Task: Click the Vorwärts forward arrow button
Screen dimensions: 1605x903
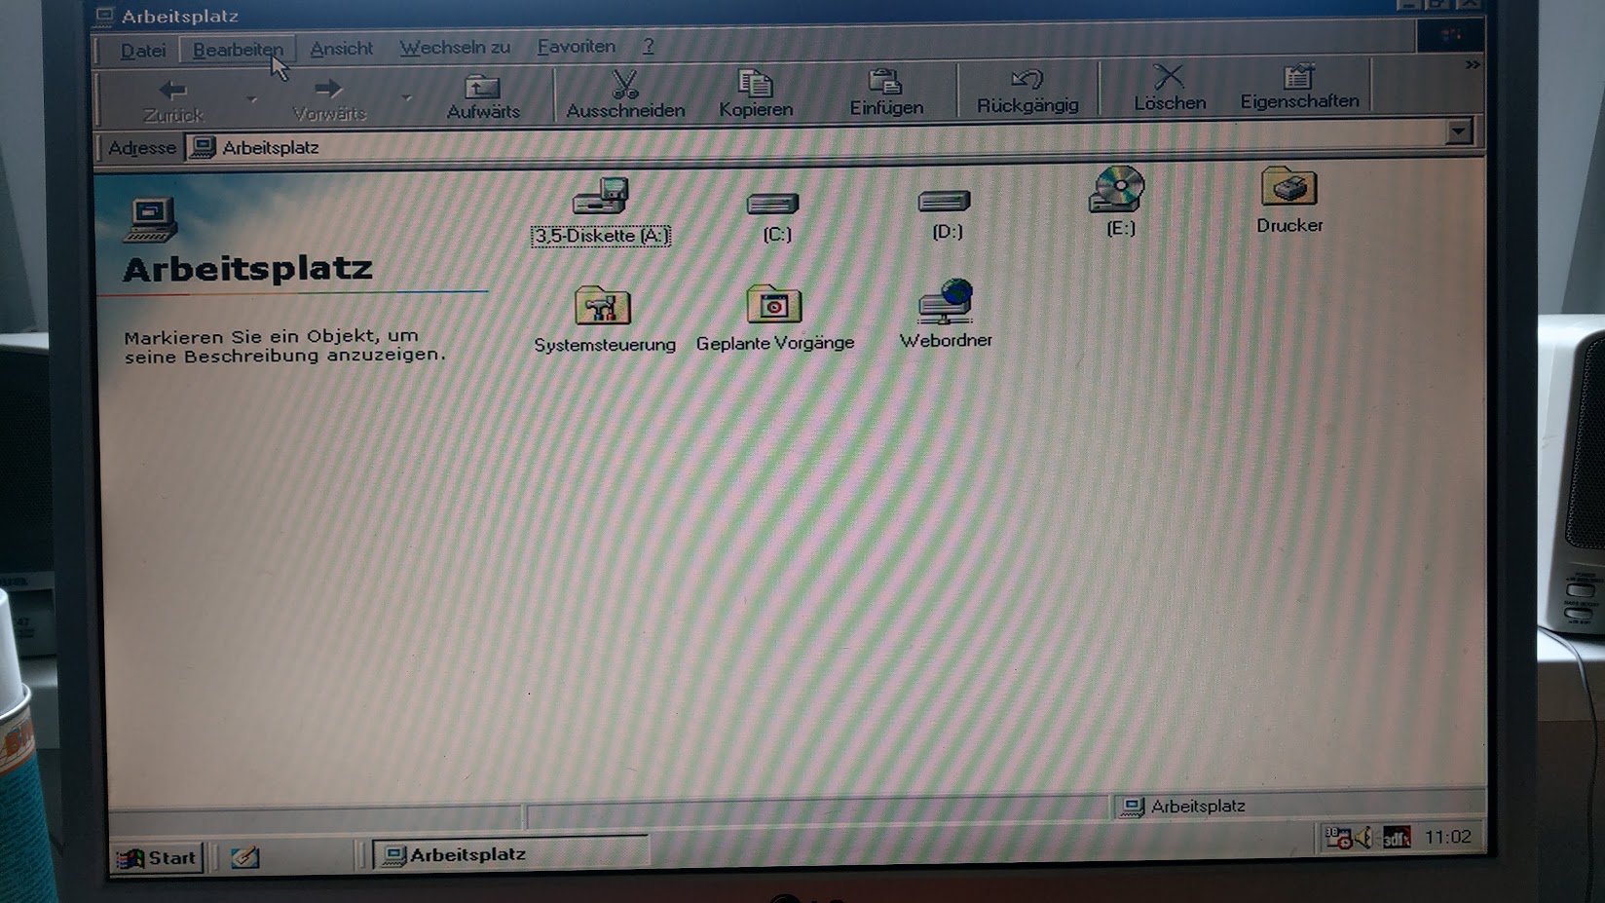Action: [x=329, y=99]
